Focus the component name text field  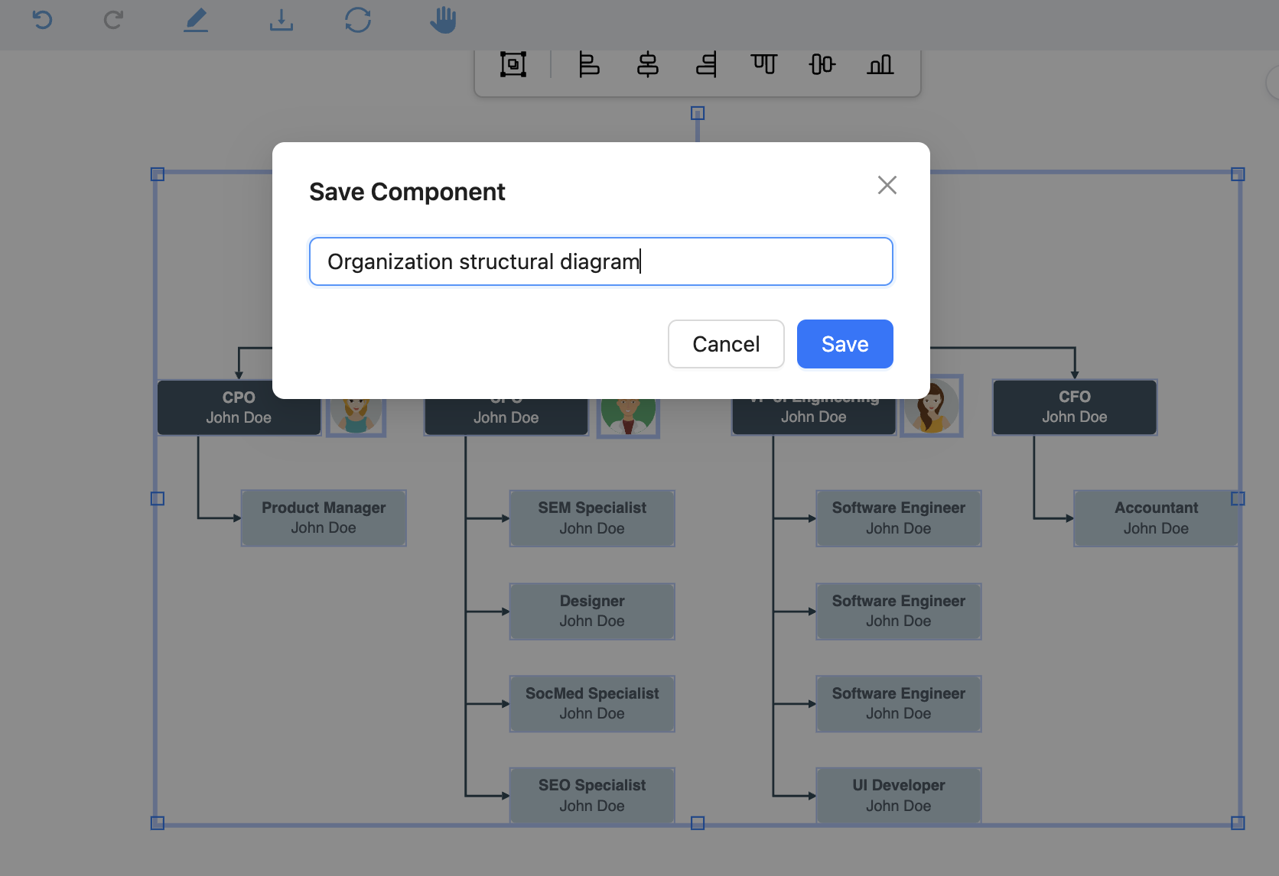coord(600,261)
